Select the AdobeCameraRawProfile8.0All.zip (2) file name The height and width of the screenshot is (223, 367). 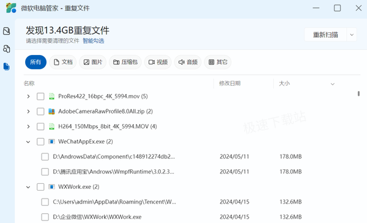106,111
